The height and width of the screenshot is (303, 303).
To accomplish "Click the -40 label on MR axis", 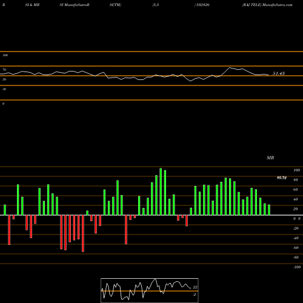I will click(296, 238).
